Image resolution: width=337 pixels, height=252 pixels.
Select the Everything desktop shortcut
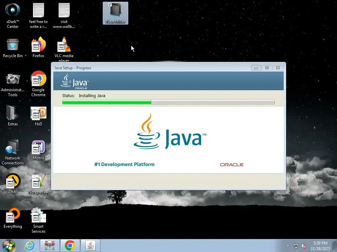coord(13,218)
